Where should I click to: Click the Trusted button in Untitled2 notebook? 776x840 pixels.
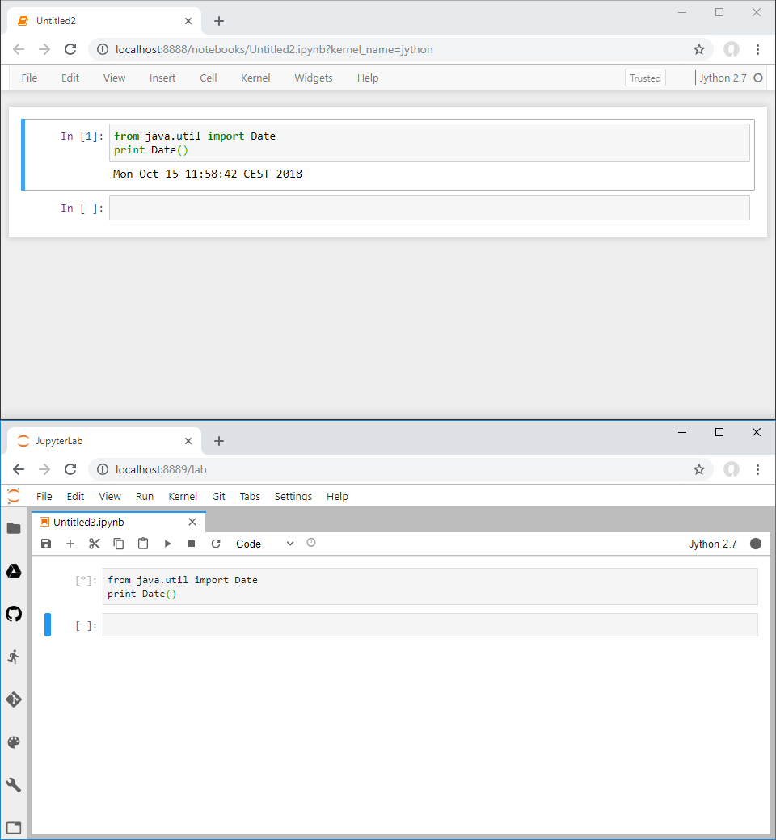pos(645,78)
